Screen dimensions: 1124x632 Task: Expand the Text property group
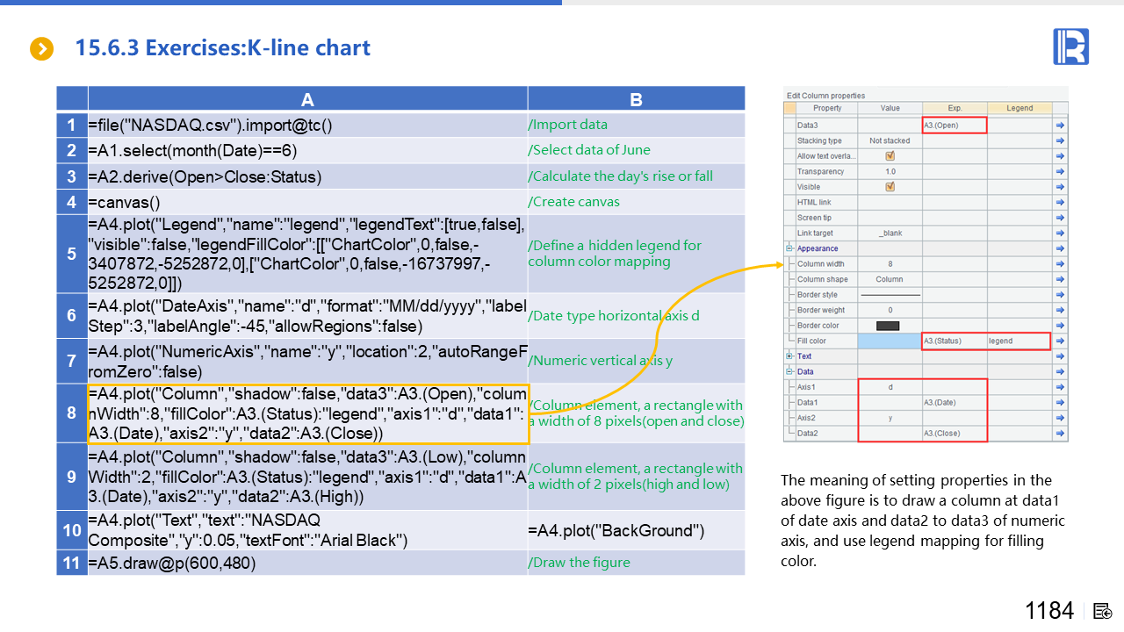(789, 356)
